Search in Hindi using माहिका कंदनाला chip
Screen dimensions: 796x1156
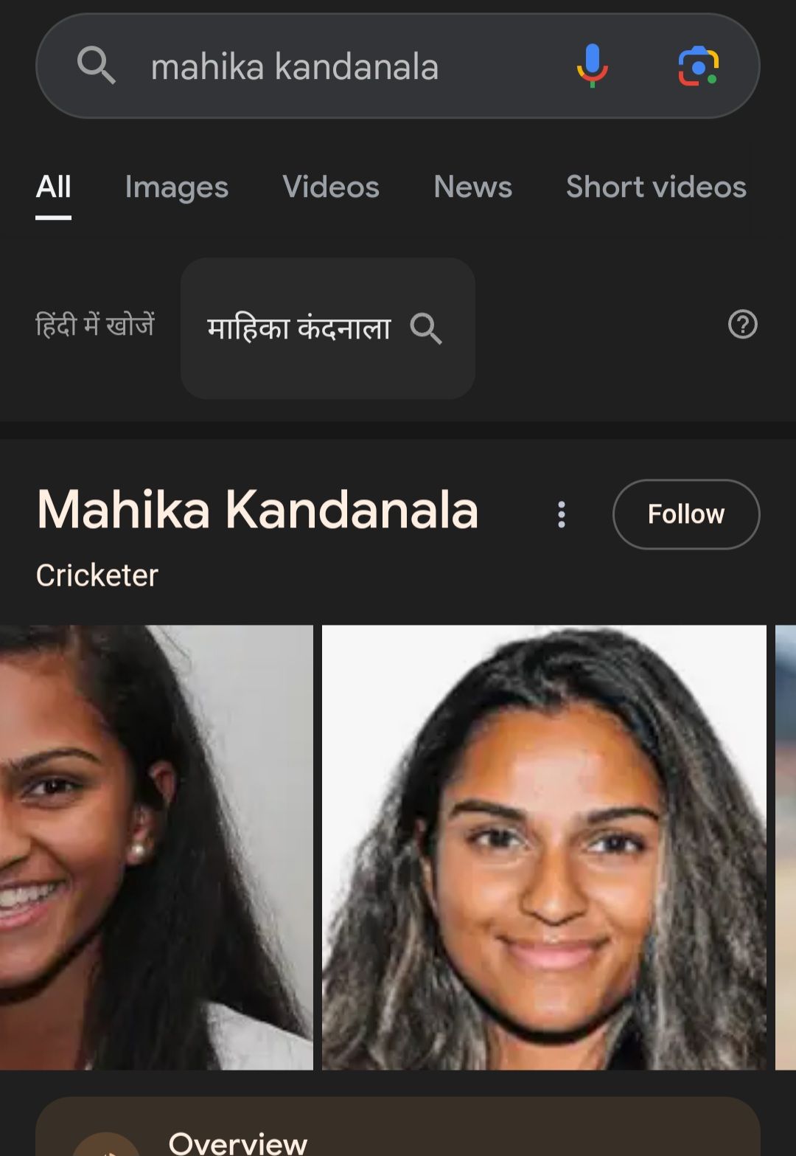click(327, 328)
